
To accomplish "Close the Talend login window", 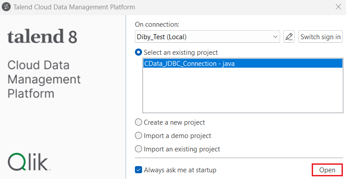I will click(338, 7).
